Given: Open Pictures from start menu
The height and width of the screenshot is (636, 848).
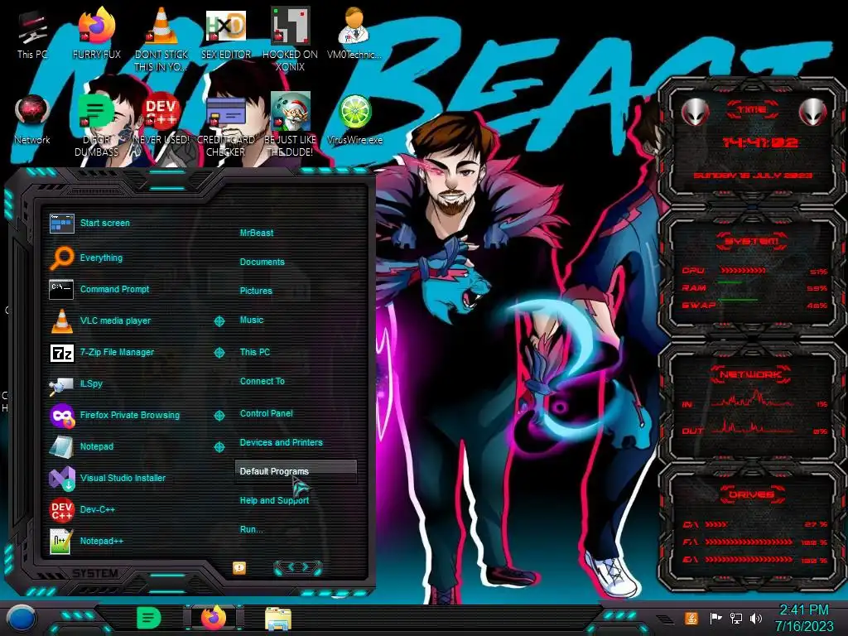Looking at the screenshot, I should coord(256,291).
